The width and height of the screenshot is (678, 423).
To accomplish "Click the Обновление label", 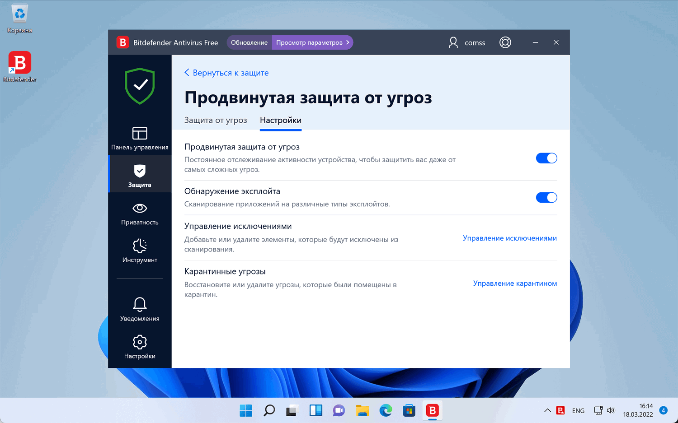I will tap(249, 42).
